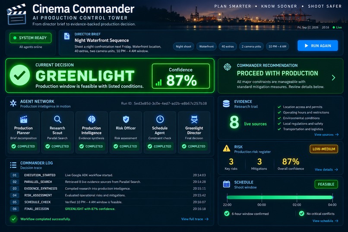This screenshot has height=232, width=348.
Task: Click the Evidence database icon
Action: point(226,104)
